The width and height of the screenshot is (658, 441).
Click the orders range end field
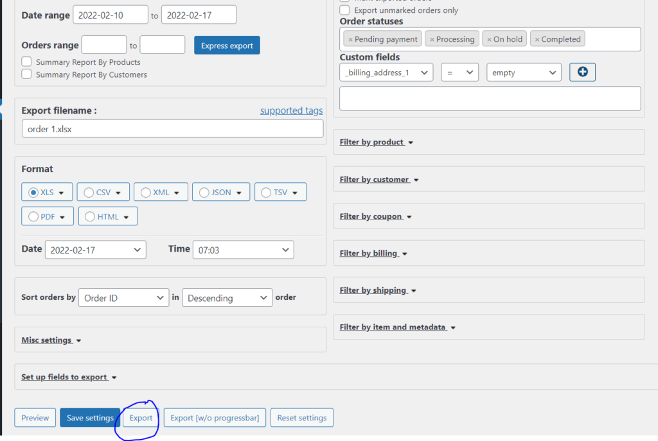coord(163,45)
